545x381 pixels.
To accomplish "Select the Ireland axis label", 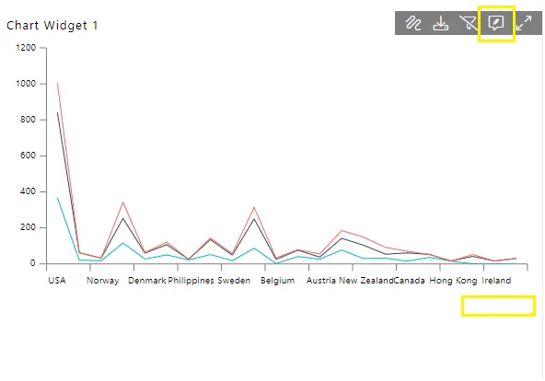I will tap(496, 281).
